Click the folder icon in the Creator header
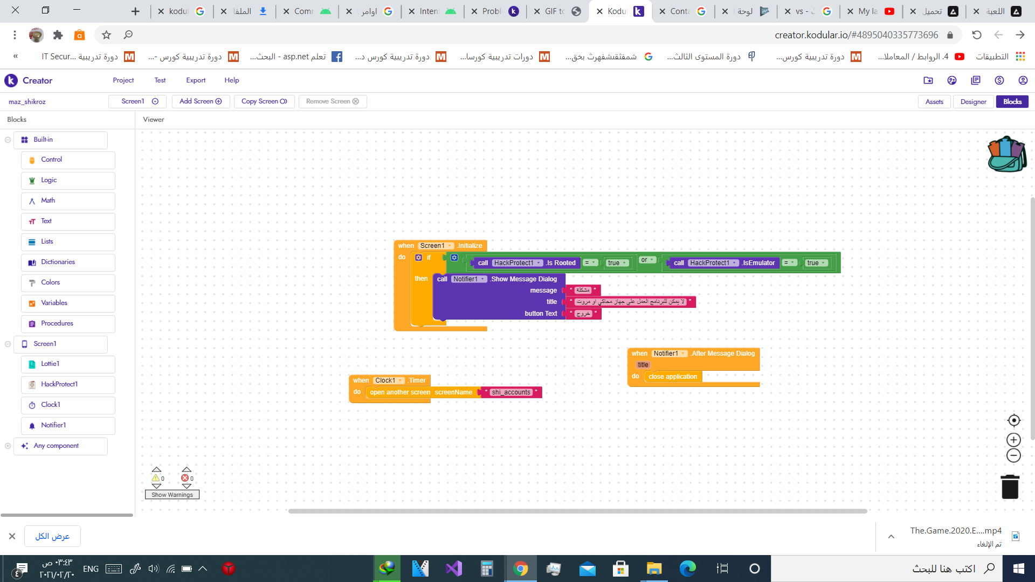 (x=928, y=80)
